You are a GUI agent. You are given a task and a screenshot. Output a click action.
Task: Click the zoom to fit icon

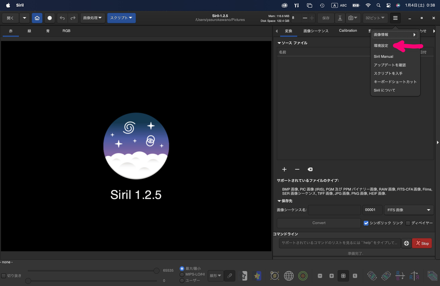tap(343, 276)
